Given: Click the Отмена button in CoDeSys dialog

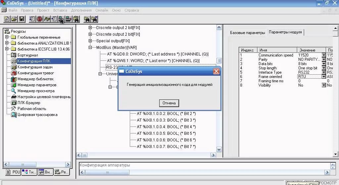Looking at the screenshot, I should 169,103.
